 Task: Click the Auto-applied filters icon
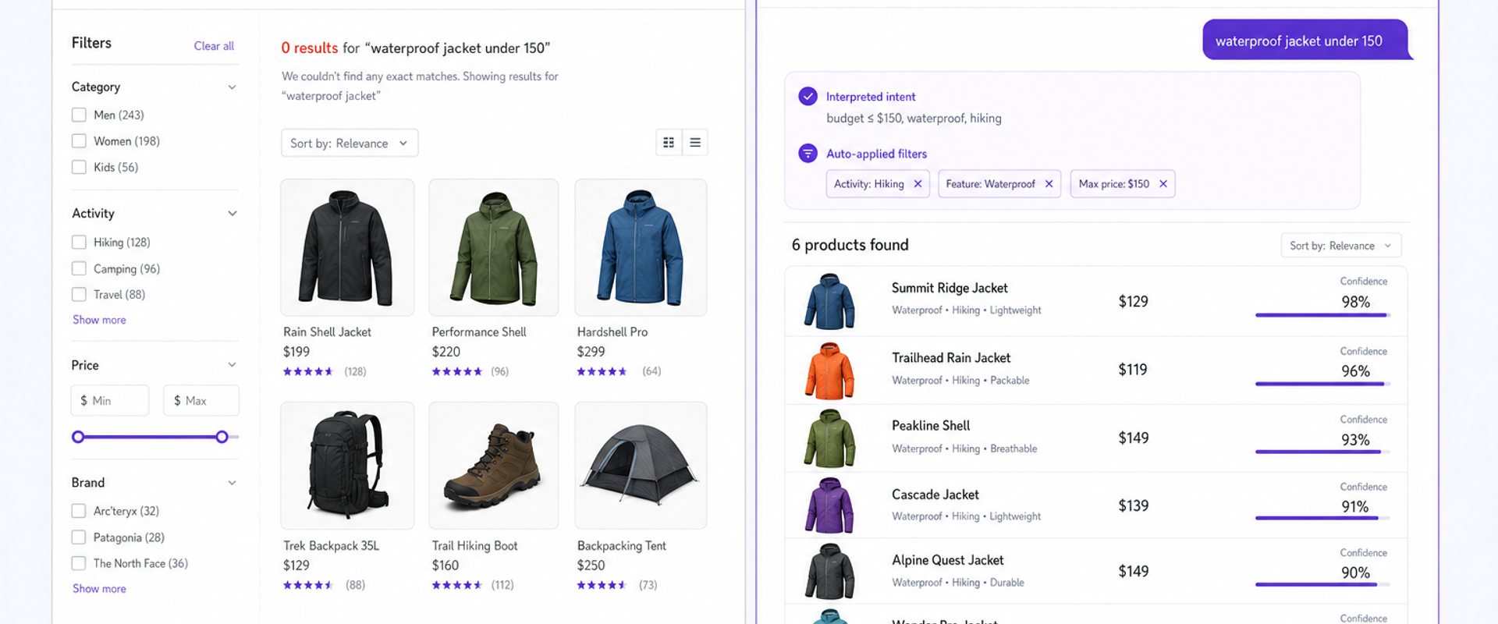pyautogui.click(x=808, y=154)
